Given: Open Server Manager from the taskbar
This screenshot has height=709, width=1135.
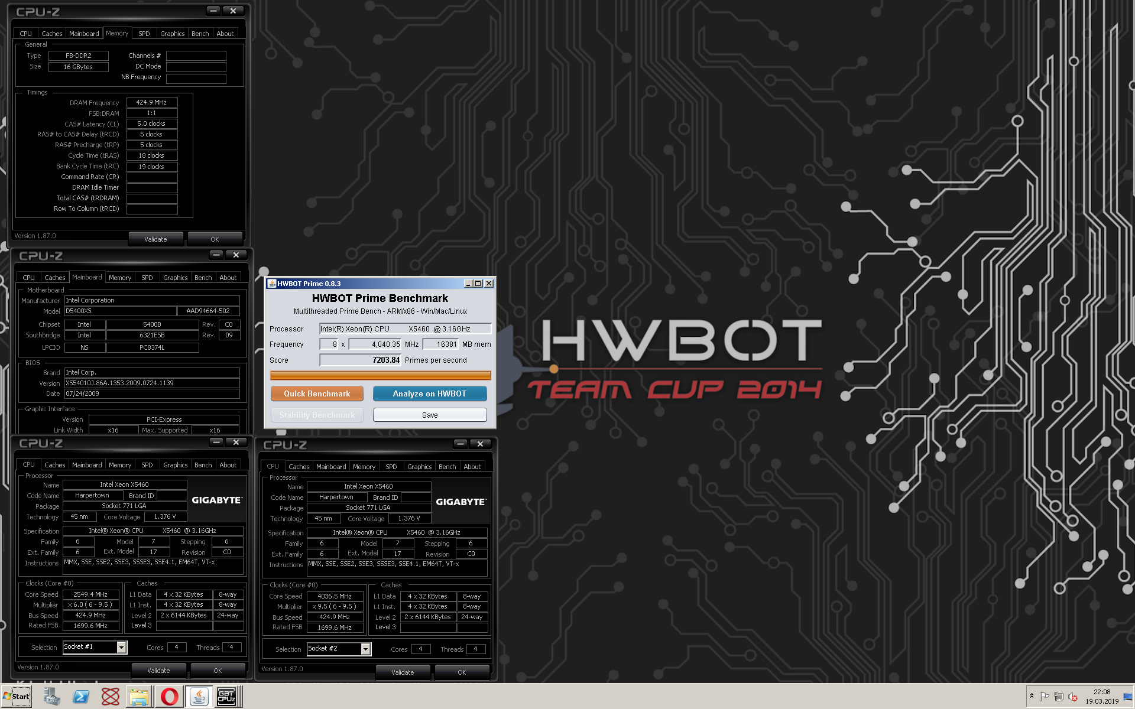Looking at the screenshot, I should coord(51,697).
